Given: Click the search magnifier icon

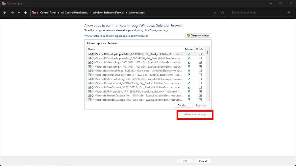Looking at the screenshot, I should click(289, 12).
